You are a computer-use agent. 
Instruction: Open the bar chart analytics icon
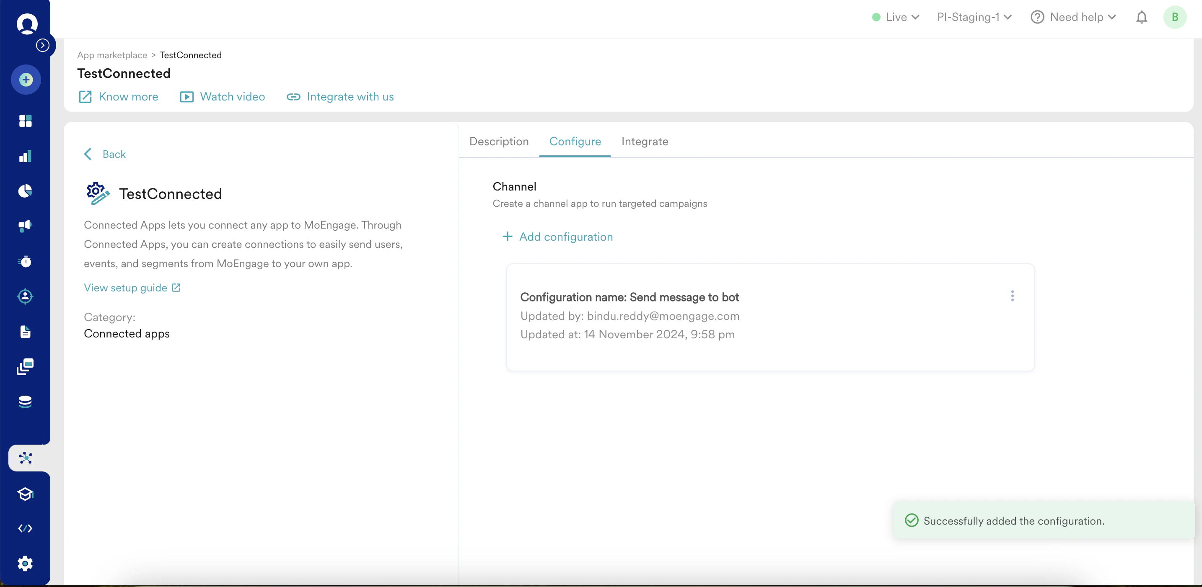pyautogui.click(x=25, y=156)
